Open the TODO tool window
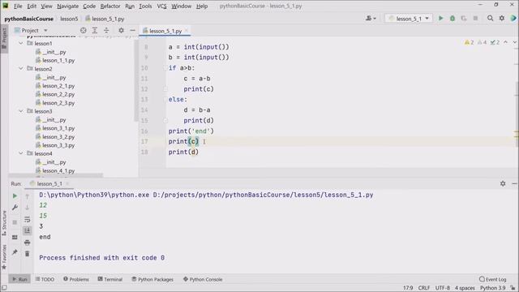Viewport: 519px width, 292px height. pyautogui.click(x=45, y=279)
